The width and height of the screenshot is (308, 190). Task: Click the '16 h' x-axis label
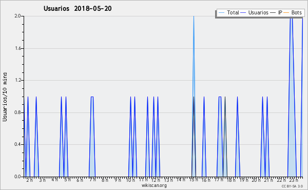coord(206,180)
